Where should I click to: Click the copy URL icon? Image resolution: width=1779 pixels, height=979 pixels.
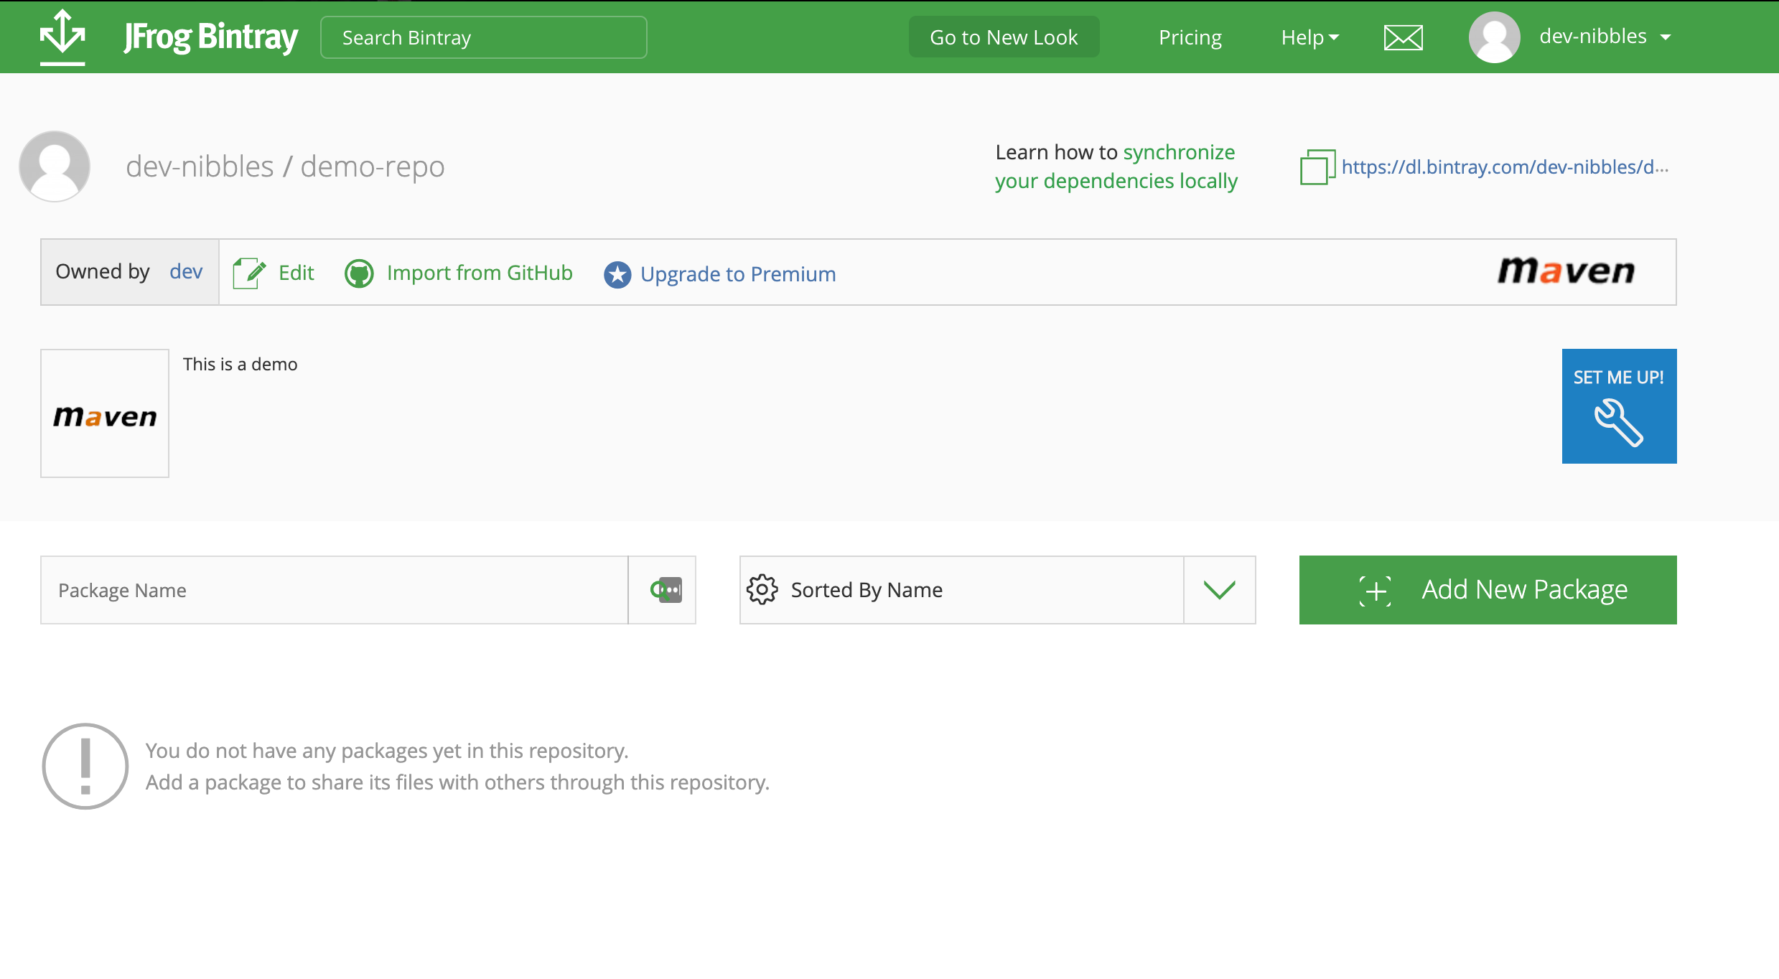1317,167
